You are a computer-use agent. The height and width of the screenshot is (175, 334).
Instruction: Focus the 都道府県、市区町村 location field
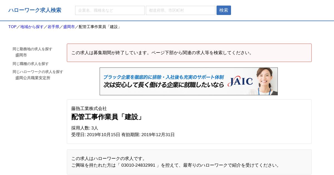pyautogui.click(x=181, y=10)
